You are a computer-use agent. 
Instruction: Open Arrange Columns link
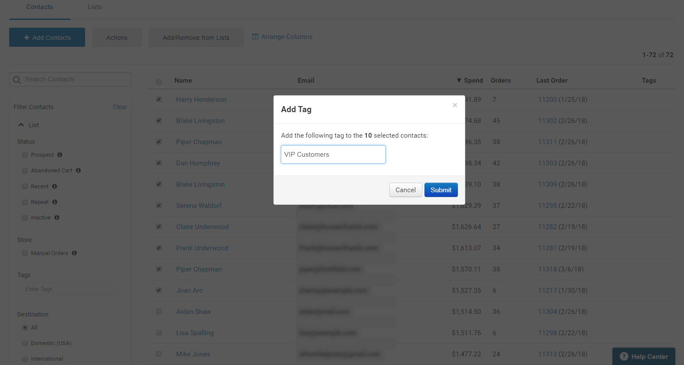286,37
